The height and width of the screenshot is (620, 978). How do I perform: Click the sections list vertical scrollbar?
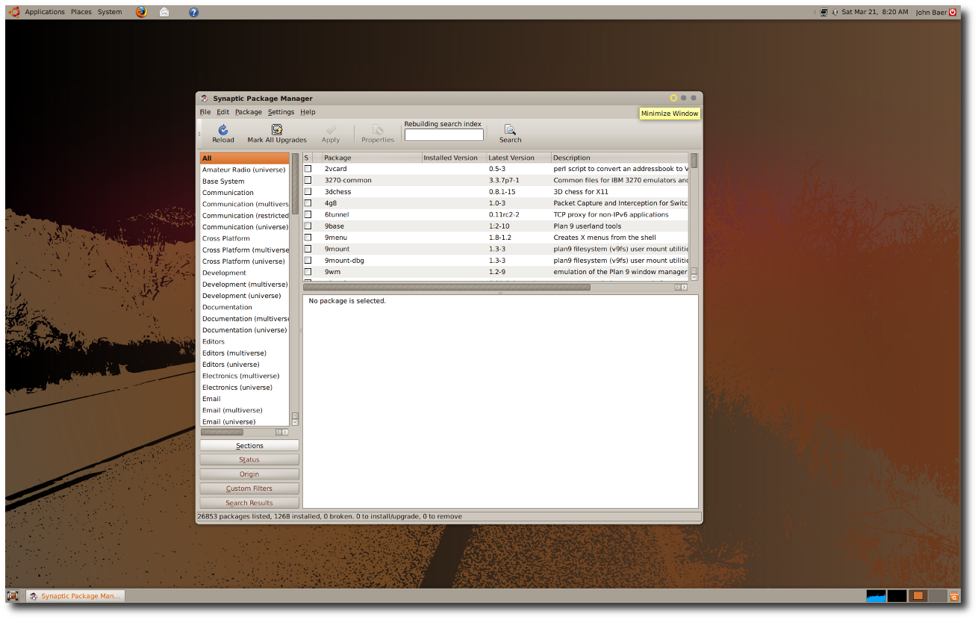point(295,184)
